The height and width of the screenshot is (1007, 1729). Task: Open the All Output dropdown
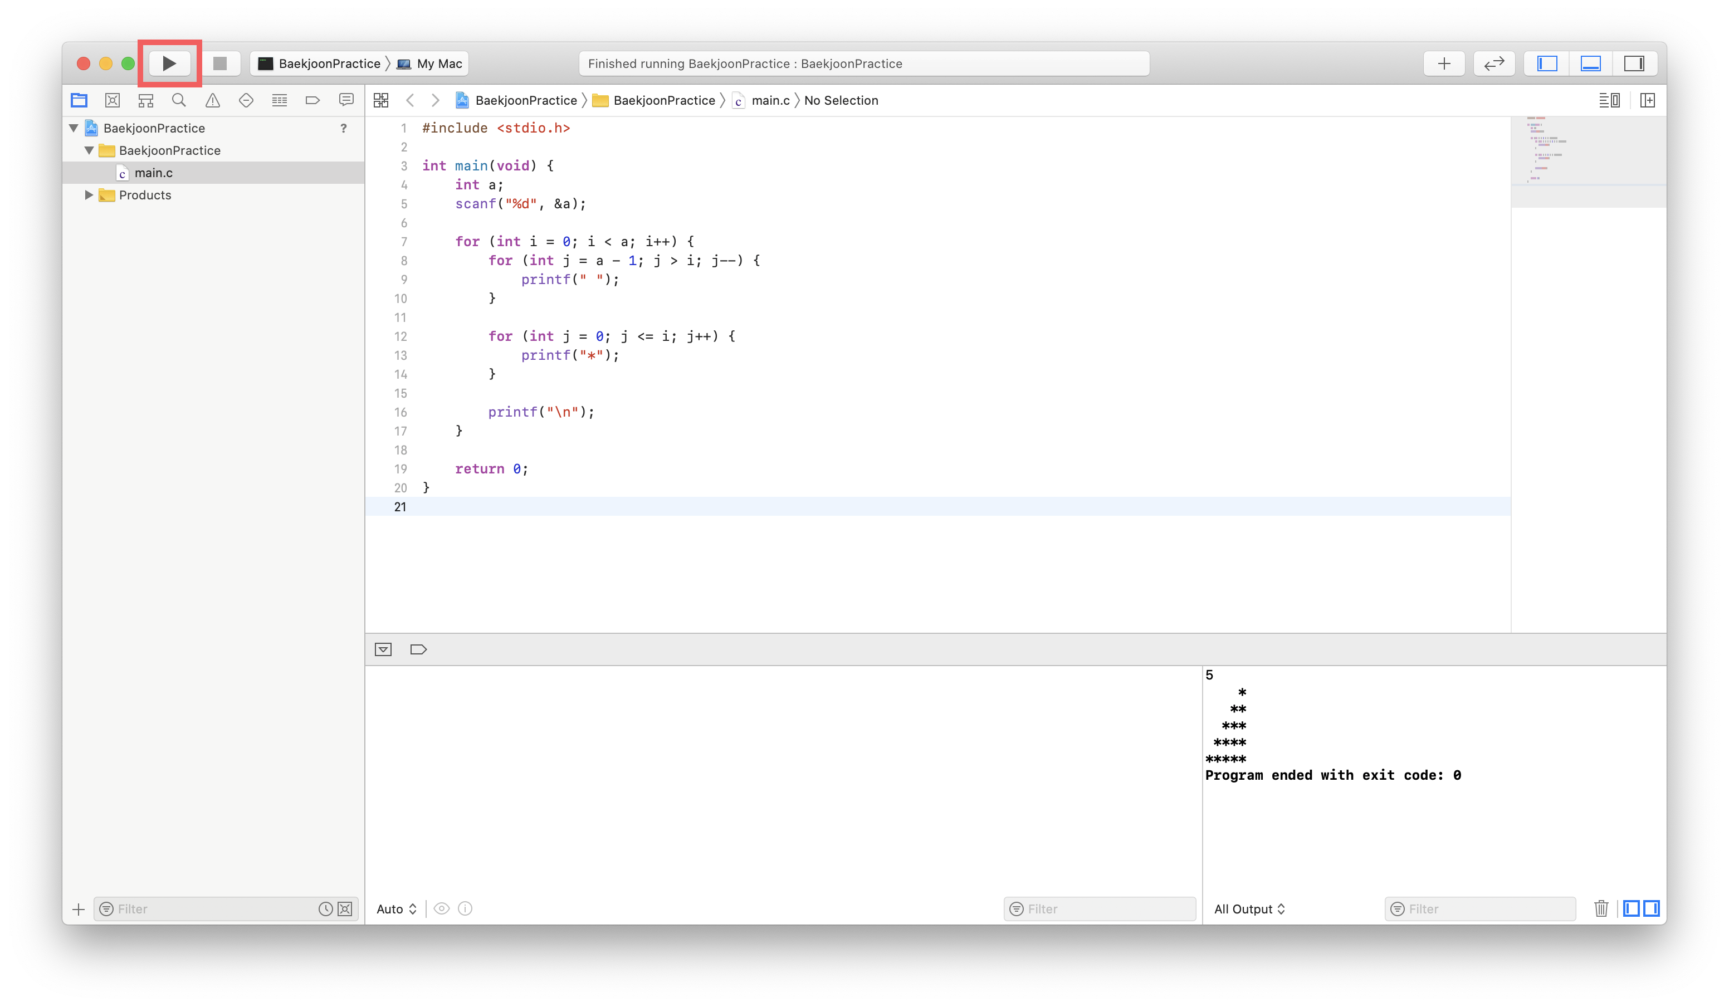(1249, 908)
